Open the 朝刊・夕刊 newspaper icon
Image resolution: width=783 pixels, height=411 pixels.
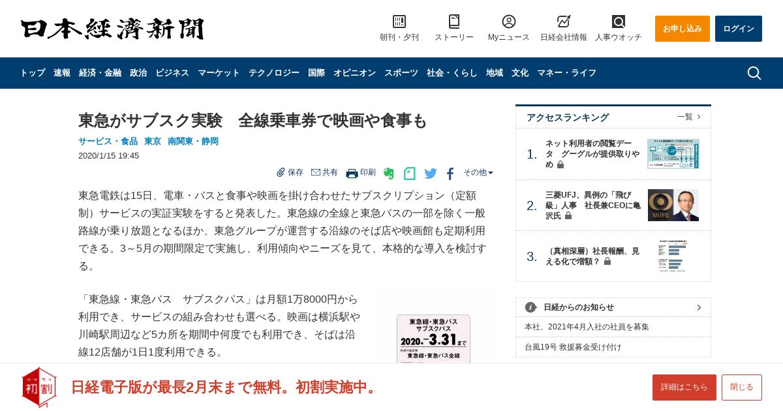point(399,22)
